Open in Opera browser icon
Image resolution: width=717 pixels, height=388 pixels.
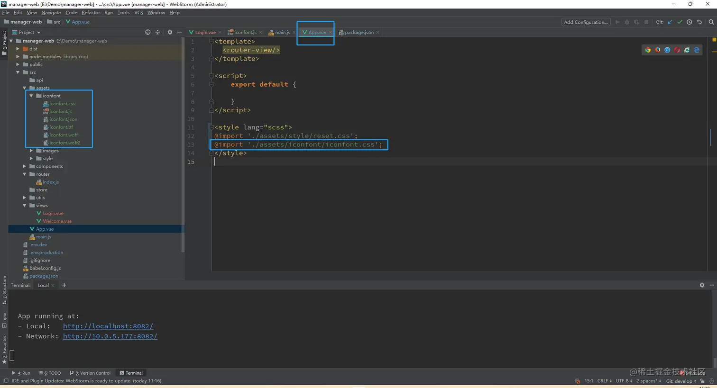pos(677,50)
